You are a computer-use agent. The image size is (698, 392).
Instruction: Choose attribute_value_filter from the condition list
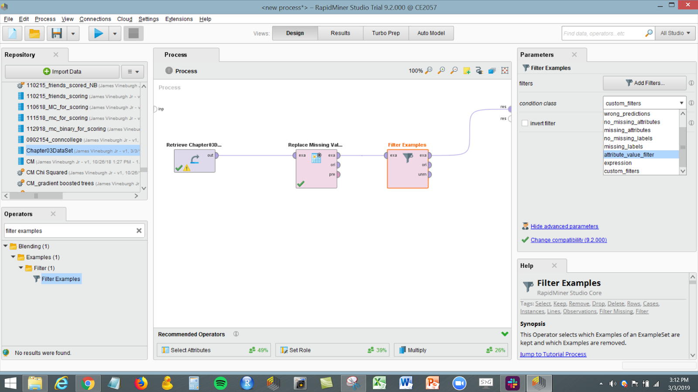coord(641,155)
